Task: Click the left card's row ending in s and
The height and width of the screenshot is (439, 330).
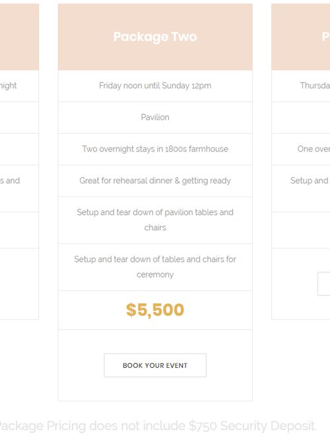Action: coord(19,189)
